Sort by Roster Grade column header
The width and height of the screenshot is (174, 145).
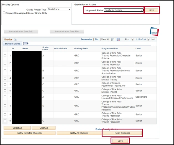(45, 48)
